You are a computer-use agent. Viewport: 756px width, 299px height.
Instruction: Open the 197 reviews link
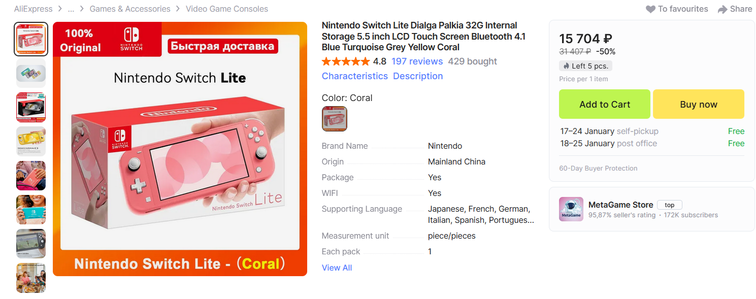point(417,61)
